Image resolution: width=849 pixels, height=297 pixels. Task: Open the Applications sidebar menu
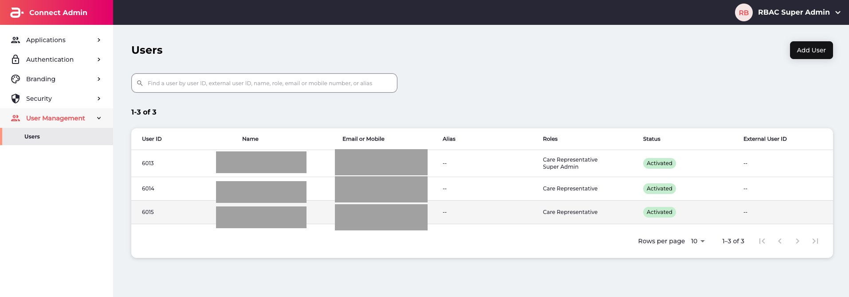point(56,40)
